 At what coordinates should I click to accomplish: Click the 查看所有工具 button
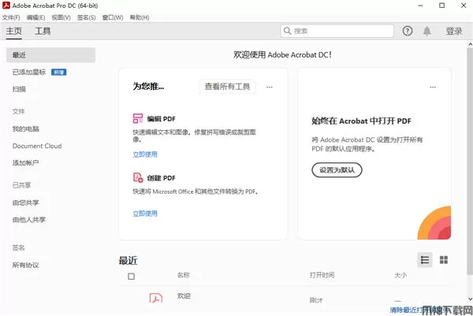(228, 87)
